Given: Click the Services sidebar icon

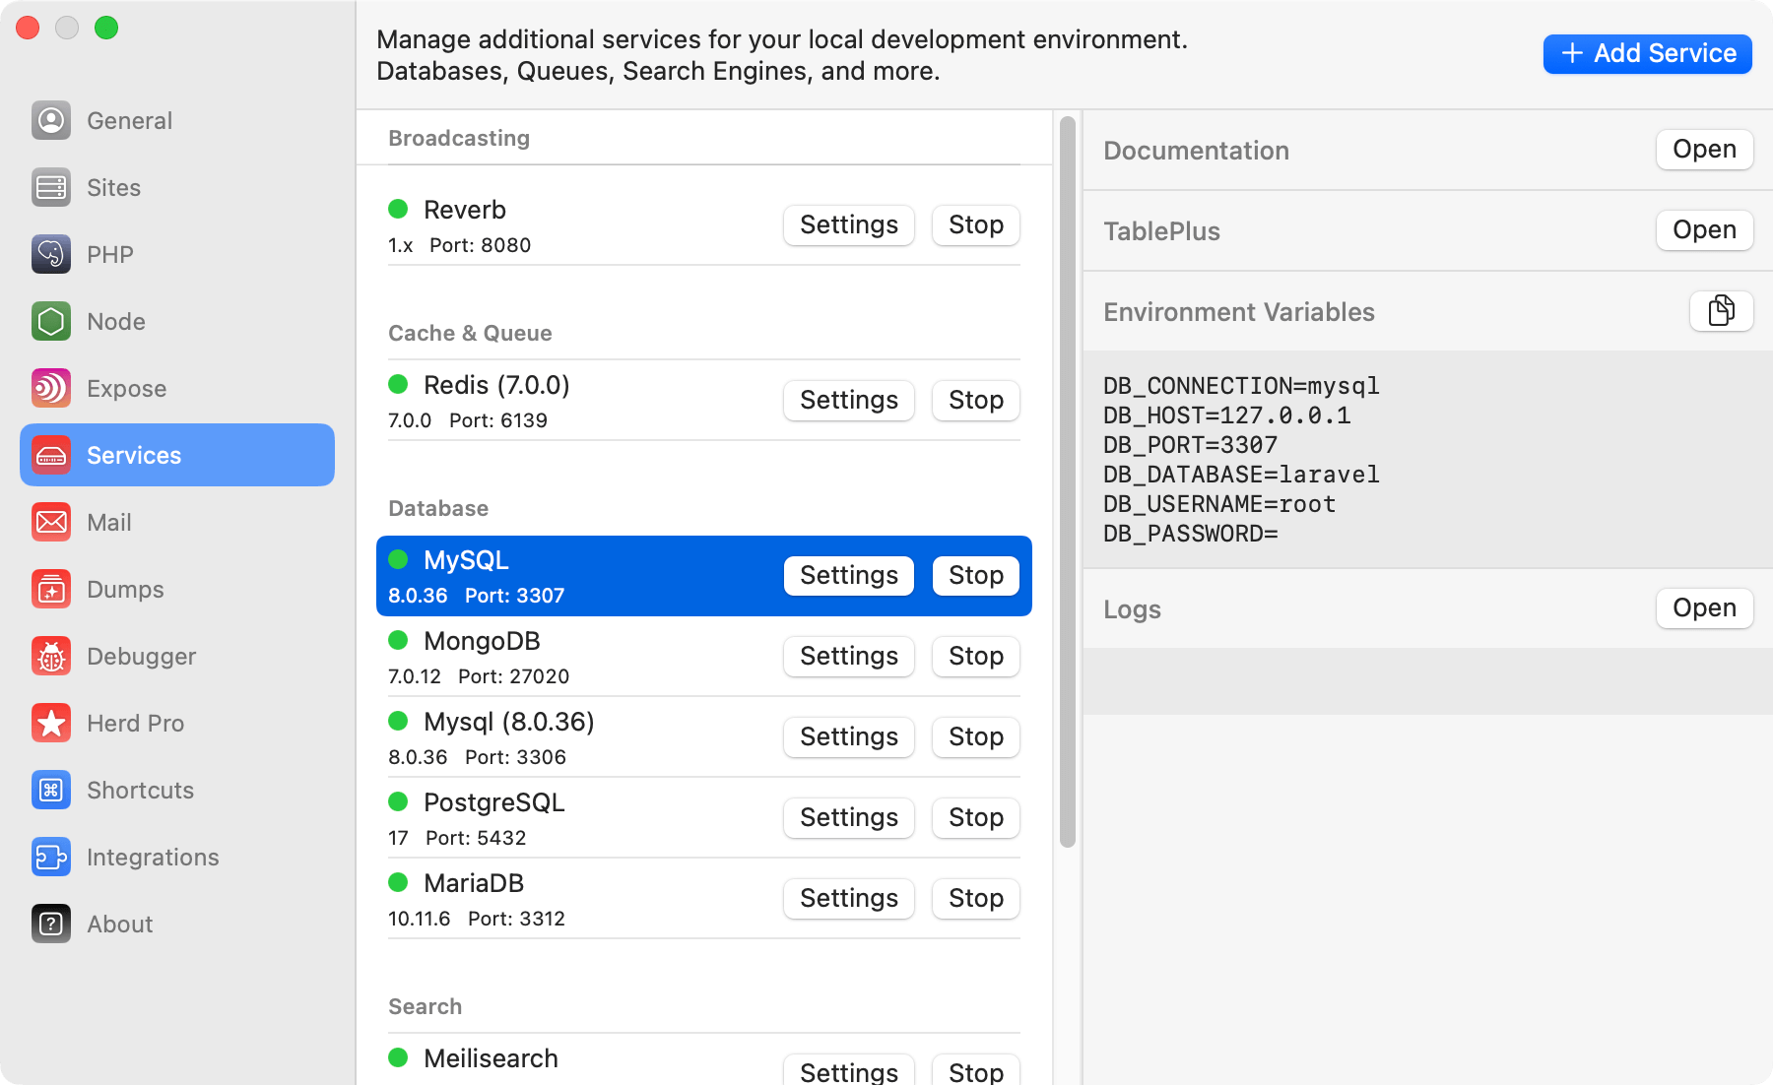Looking at the screenshot, I should [x=51, y=455].
